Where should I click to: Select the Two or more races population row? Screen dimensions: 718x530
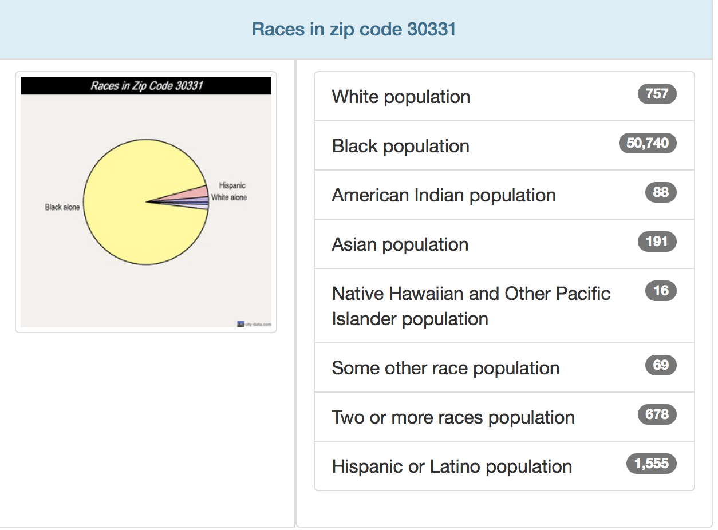click(x=453, y=417)
